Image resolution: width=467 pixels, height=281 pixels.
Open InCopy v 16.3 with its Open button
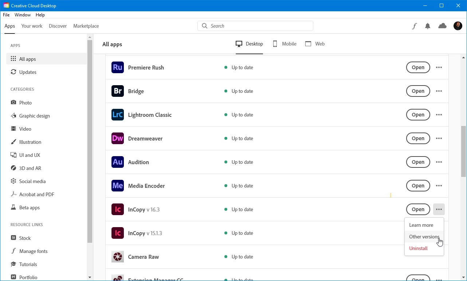coord(418,209)
